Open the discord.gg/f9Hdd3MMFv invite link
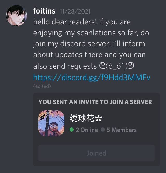166x173 pixels. coord(92,78)
